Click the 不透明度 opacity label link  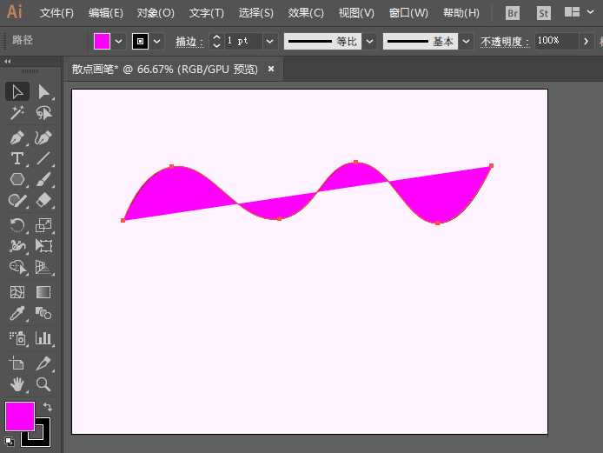(x=505, y=41)
